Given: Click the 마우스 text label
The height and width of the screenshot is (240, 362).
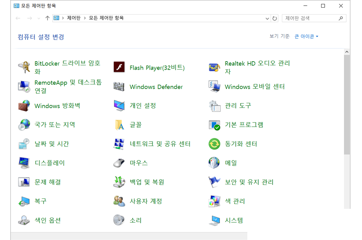Looking at the screenshot, I should click(x=139, y=163).
